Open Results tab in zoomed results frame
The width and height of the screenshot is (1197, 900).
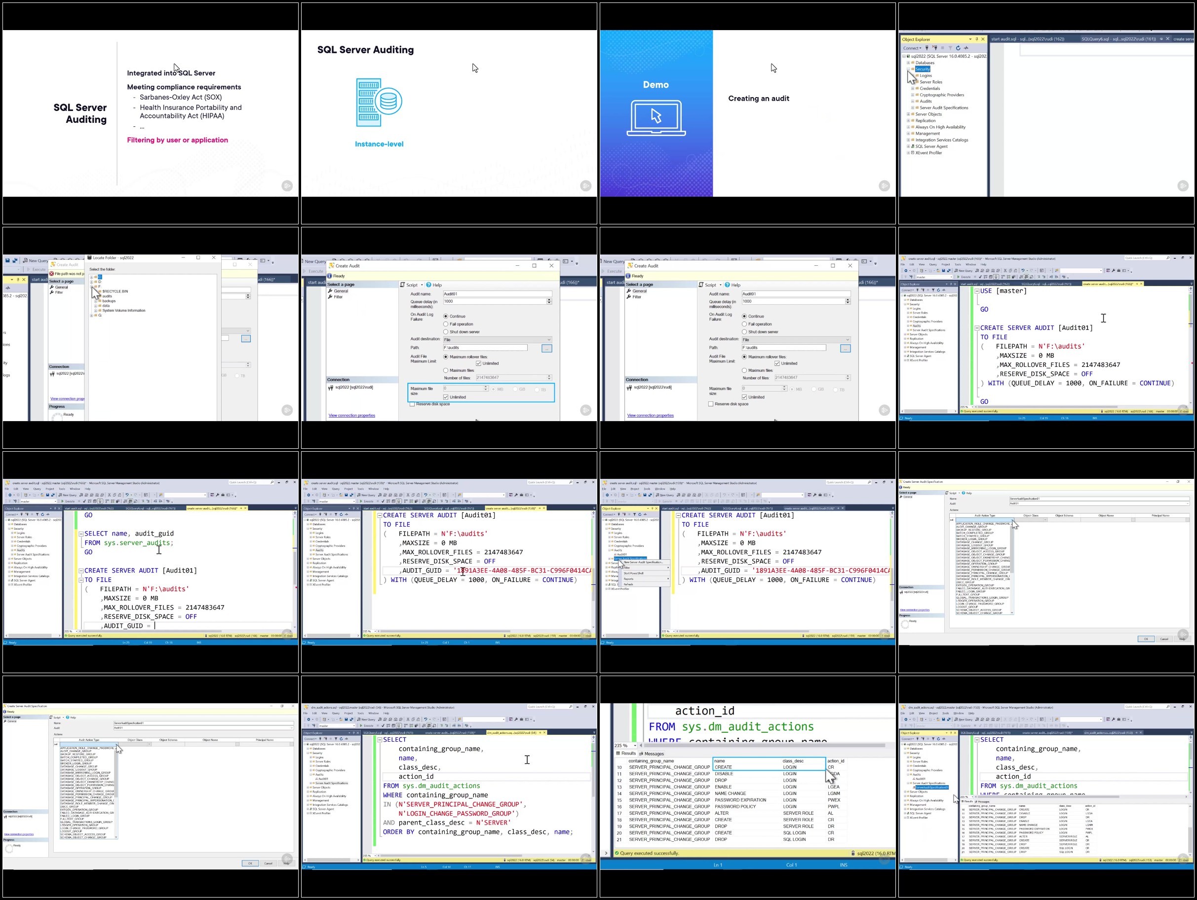(x=626, y=754)
